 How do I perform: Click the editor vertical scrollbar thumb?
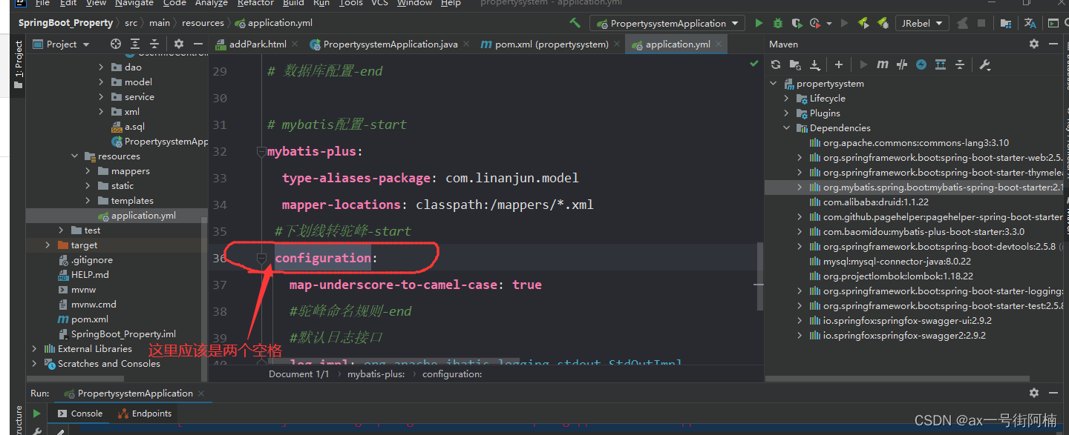point(759,276)
